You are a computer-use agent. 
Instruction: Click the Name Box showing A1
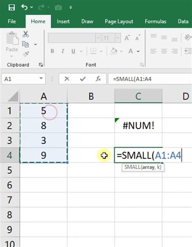[x=20, y=78]
